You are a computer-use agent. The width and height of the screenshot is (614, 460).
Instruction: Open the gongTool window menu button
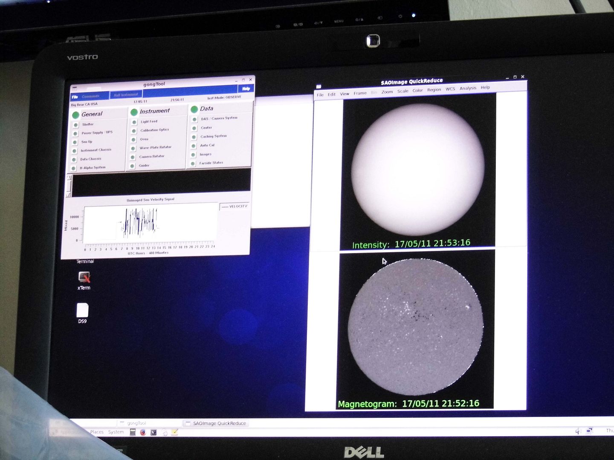75,88
